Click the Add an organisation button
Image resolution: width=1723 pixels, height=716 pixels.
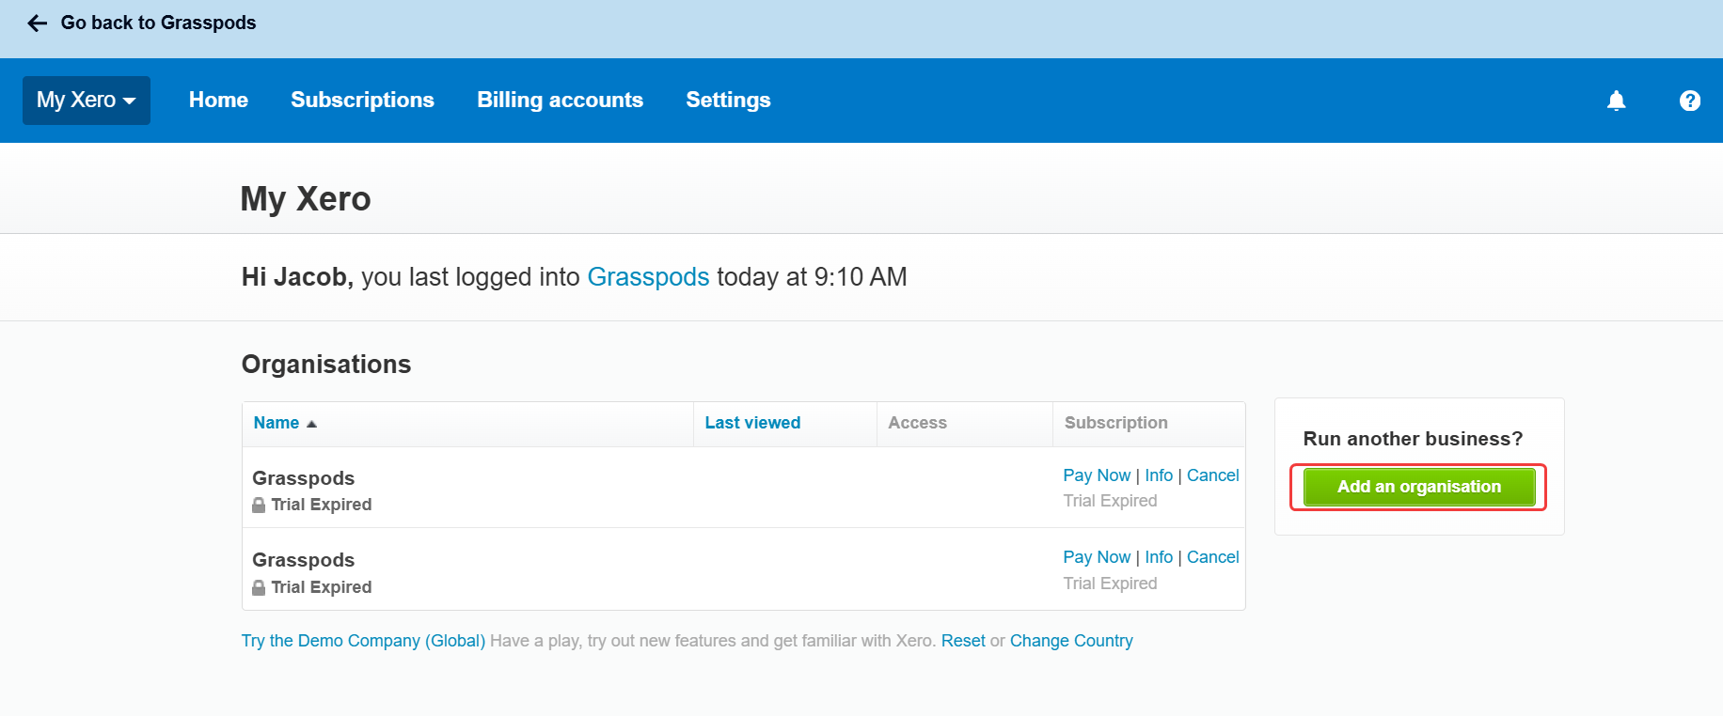[1418, 487]
